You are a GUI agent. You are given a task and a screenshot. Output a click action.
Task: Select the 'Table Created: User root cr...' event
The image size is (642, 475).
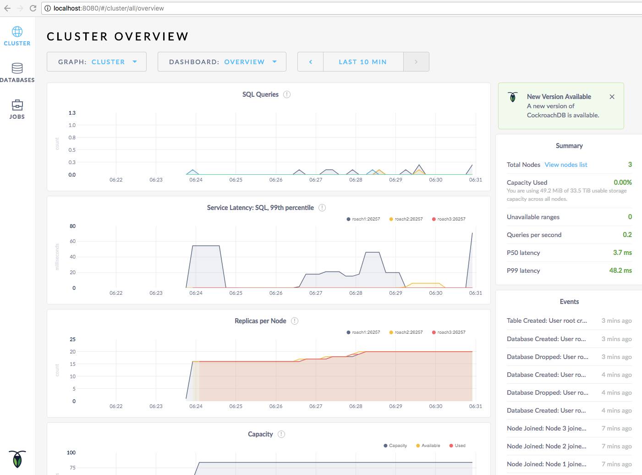569,321
